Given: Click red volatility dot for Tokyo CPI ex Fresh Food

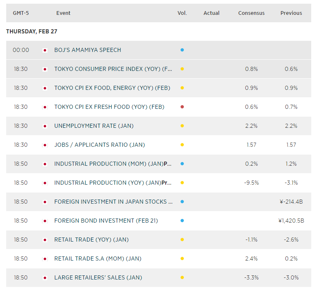Looking at the screenshot, I should click(182, 107).
